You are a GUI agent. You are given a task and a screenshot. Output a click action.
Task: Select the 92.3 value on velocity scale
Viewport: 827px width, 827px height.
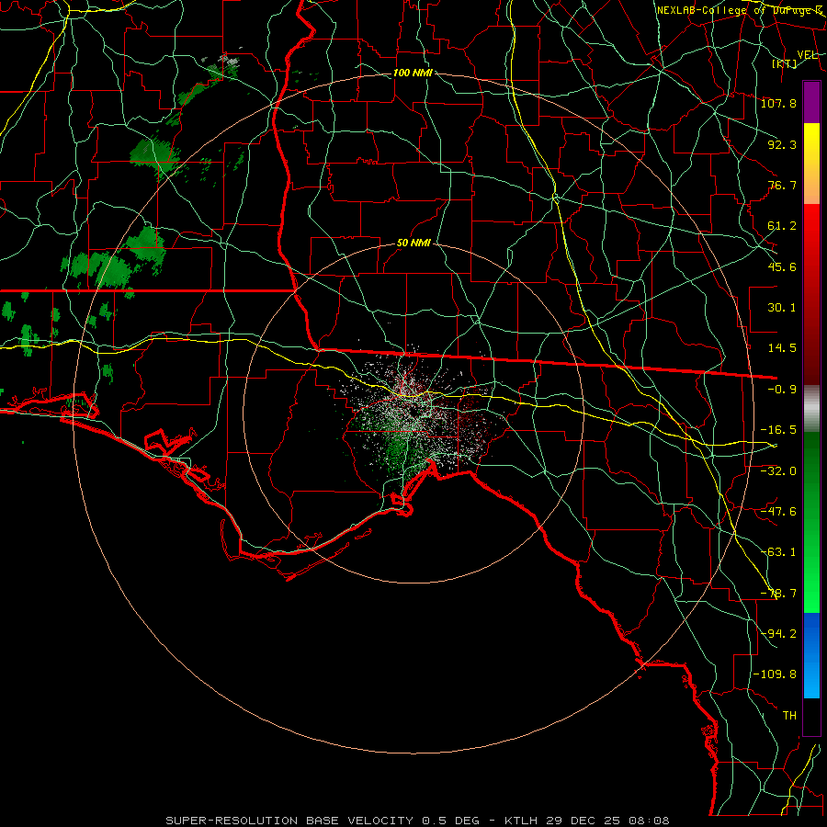tap(782, 144)
